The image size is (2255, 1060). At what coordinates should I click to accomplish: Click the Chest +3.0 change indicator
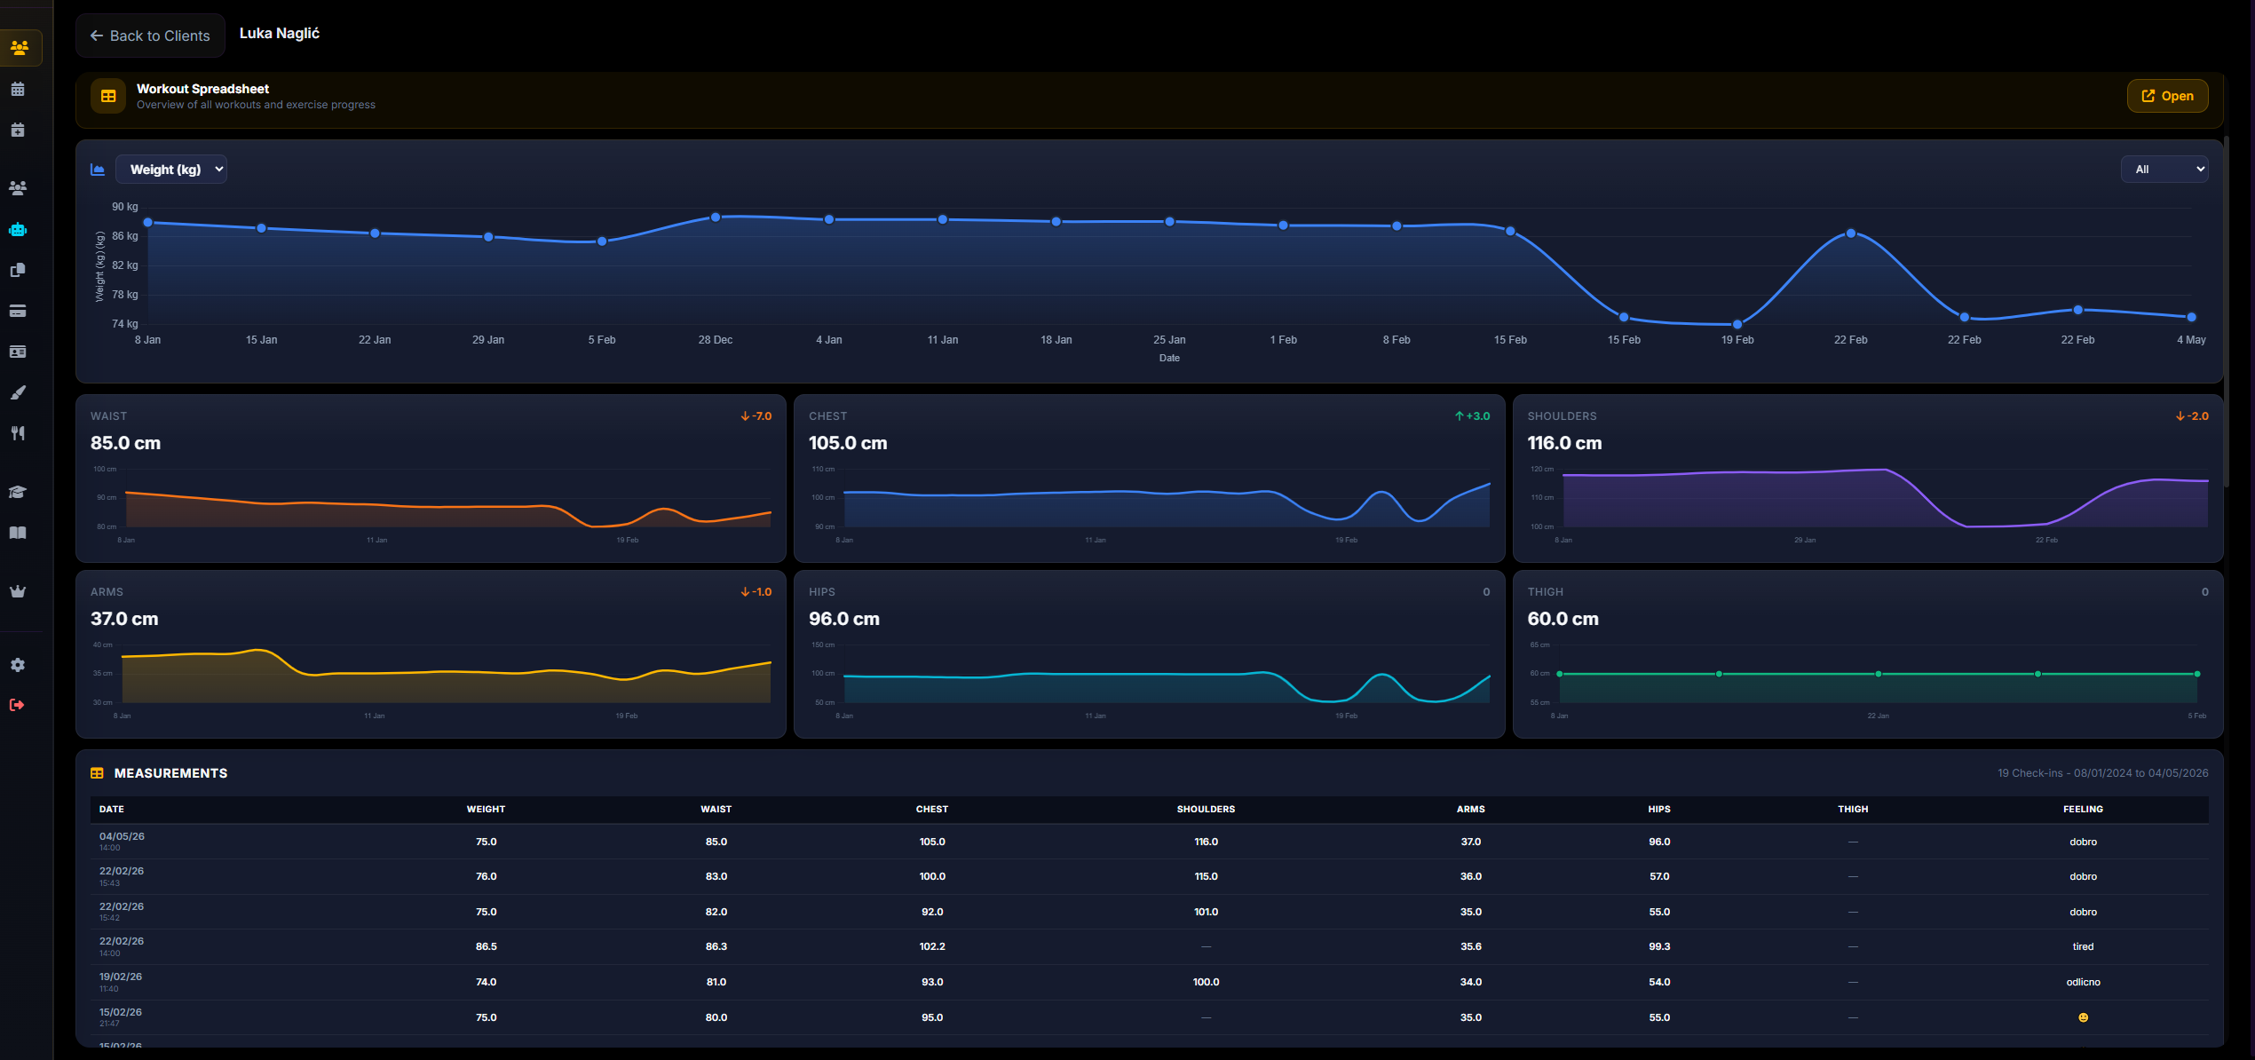(1472, 416)
